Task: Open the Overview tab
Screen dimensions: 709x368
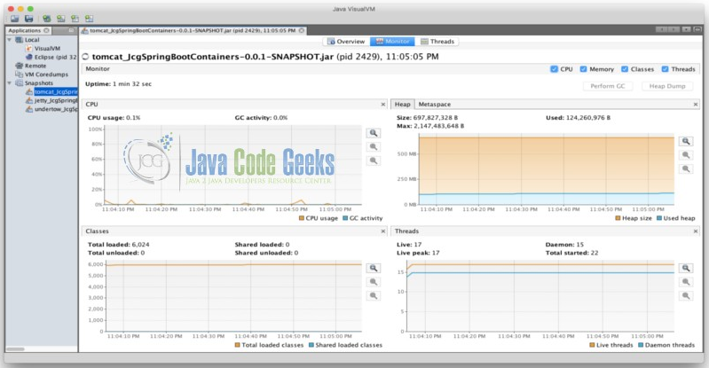Action: (346, 41)
